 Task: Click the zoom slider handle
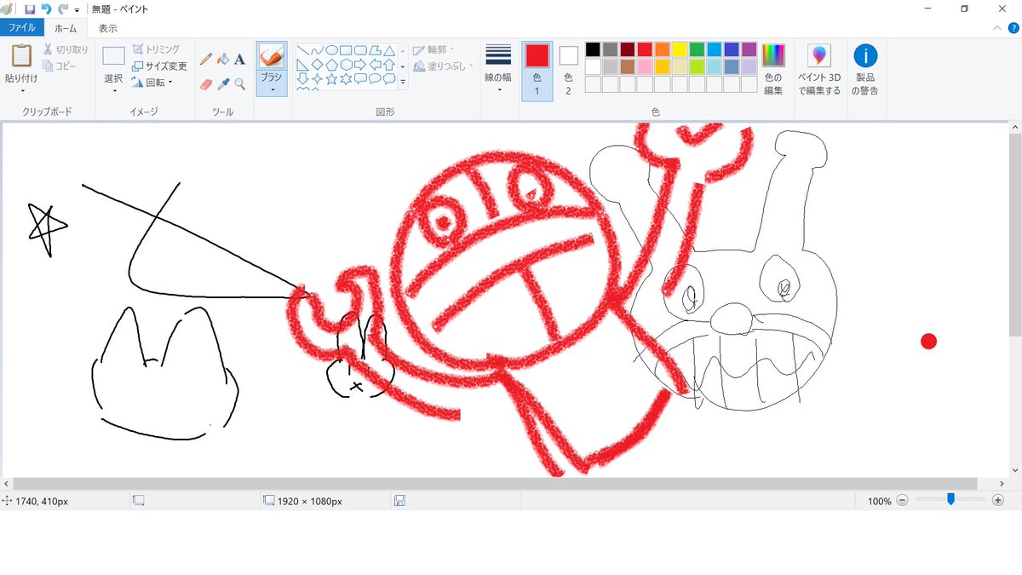(x=950, y=500)
